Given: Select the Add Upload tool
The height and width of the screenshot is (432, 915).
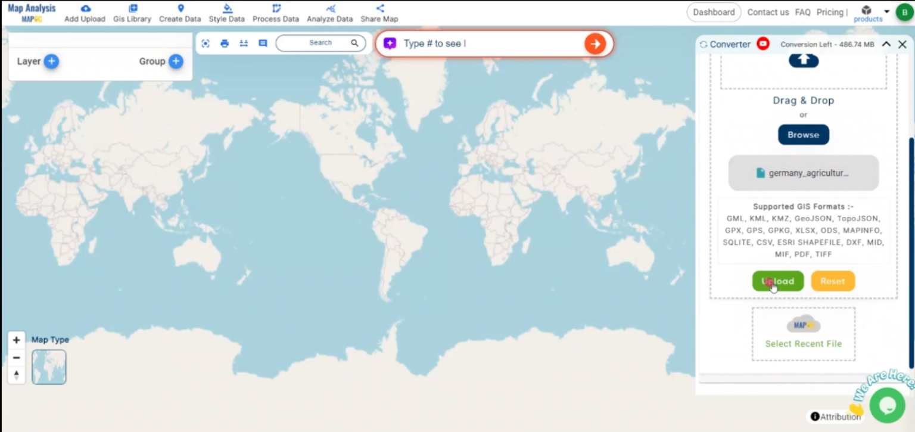Looking at the screenshot, I should tap(85, 12).
